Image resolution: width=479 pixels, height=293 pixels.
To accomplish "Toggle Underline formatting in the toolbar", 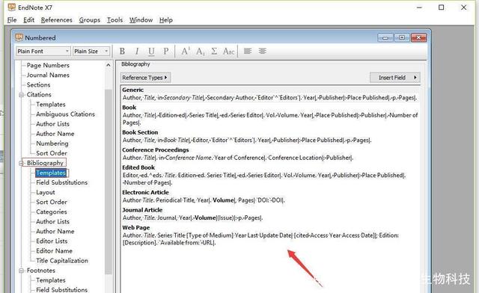I will click(x=151, y=52).
